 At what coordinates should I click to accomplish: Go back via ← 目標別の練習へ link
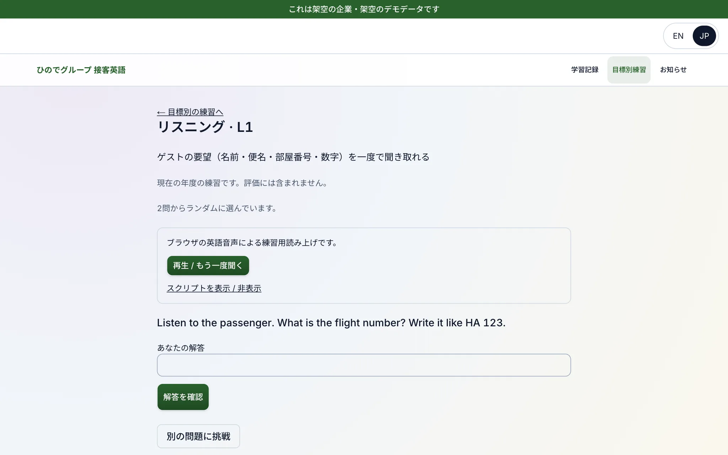[x=190, y=112]
